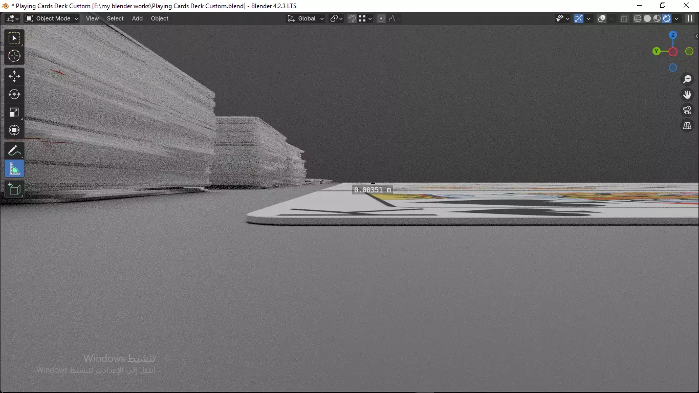Screen dimensions: 699x393
Task: Pause the viewport render preview
Action: 689,18
